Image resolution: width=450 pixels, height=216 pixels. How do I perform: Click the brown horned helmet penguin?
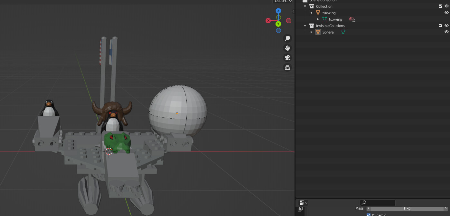click(x=112, y=116)
